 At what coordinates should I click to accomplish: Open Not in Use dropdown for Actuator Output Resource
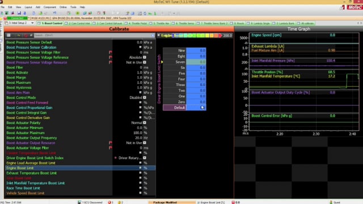tap(145, 143)
